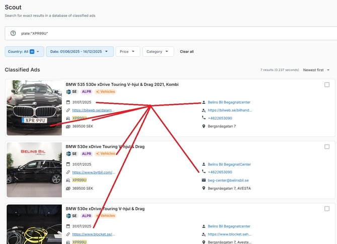This screenshot has width=337, height=244.
Task: Click the phone icon on the first ad
Action: 204,117
